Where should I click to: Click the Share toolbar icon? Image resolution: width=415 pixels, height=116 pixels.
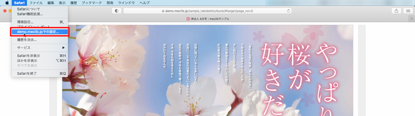coord(396,11)
